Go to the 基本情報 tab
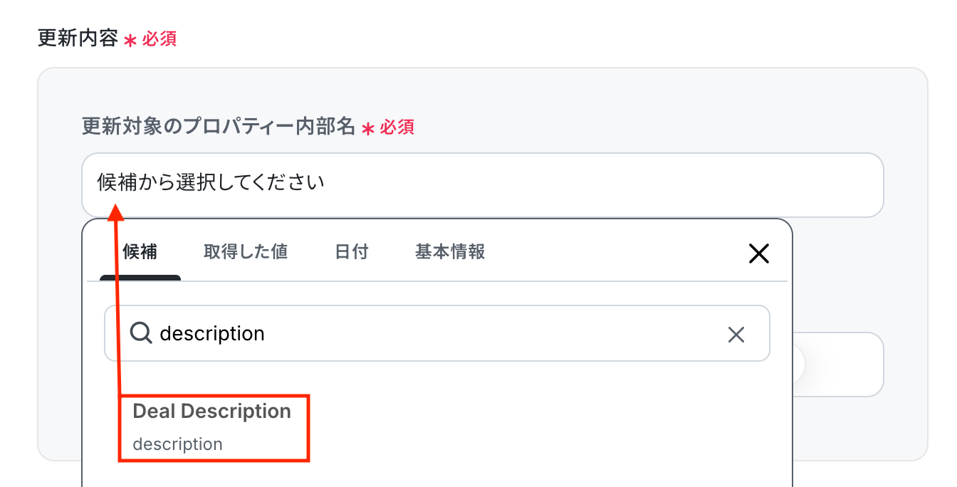 [449, 252]
